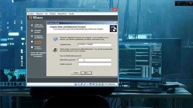Click the USB devices icon in VirtualBox status bar
This screenshot has height=108, width=193.
(x=84, y=84)
